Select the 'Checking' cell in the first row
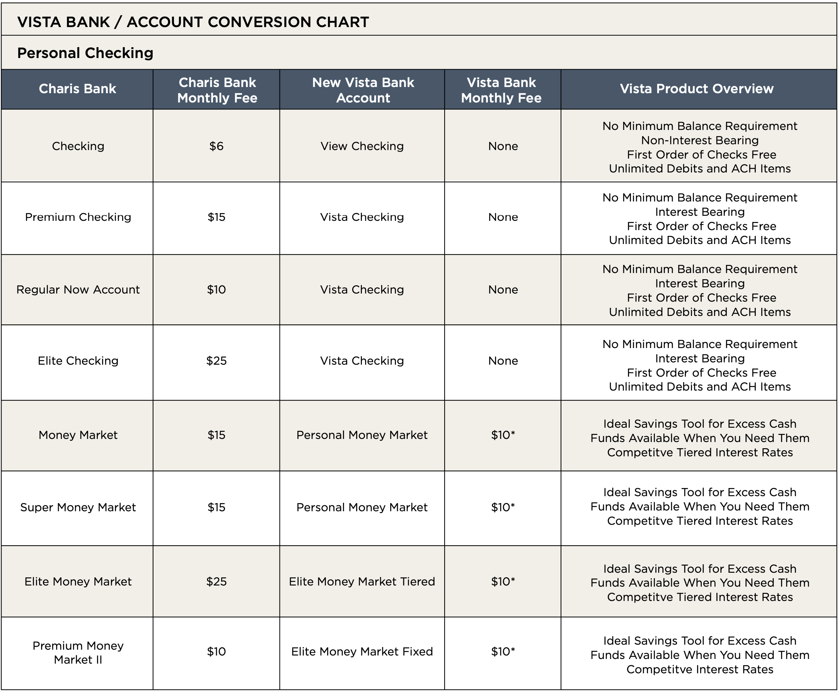Screen dimensions: 839x693 click(x=78, y=146)
